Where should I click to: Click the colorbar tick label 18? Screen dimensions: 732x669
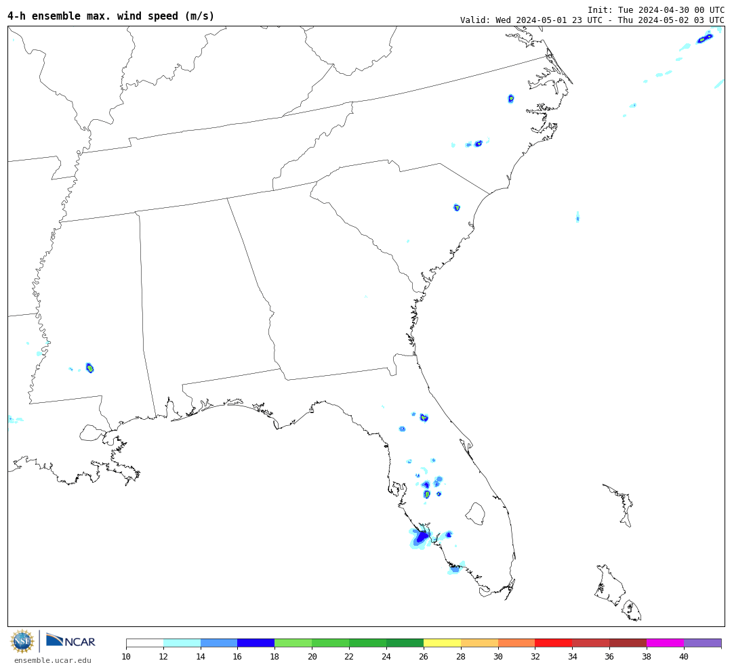(x=274, y=657)
